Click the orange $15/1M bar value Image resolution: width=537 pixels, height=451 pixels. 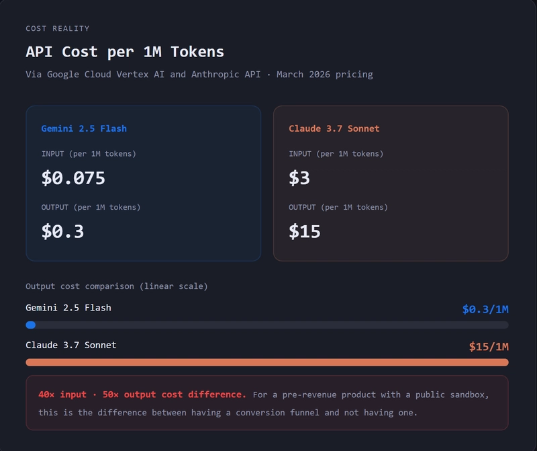488,347
